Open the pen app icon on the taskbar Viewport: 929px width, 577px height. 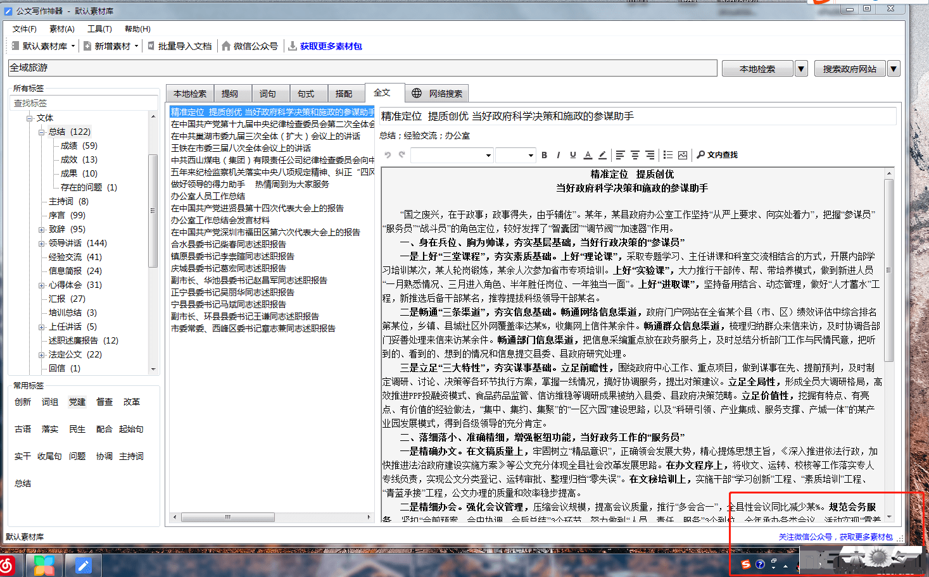(x=83, y=566)
